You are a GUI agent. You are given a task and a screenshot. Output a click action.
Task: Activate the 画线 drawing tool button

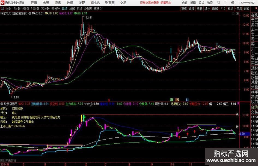[215, 8]
